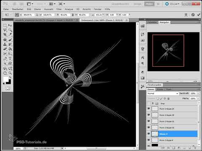This screenshot has height=151, width=202.
Task: Click the rotation angle input field
Action: (x=99, y=15)
